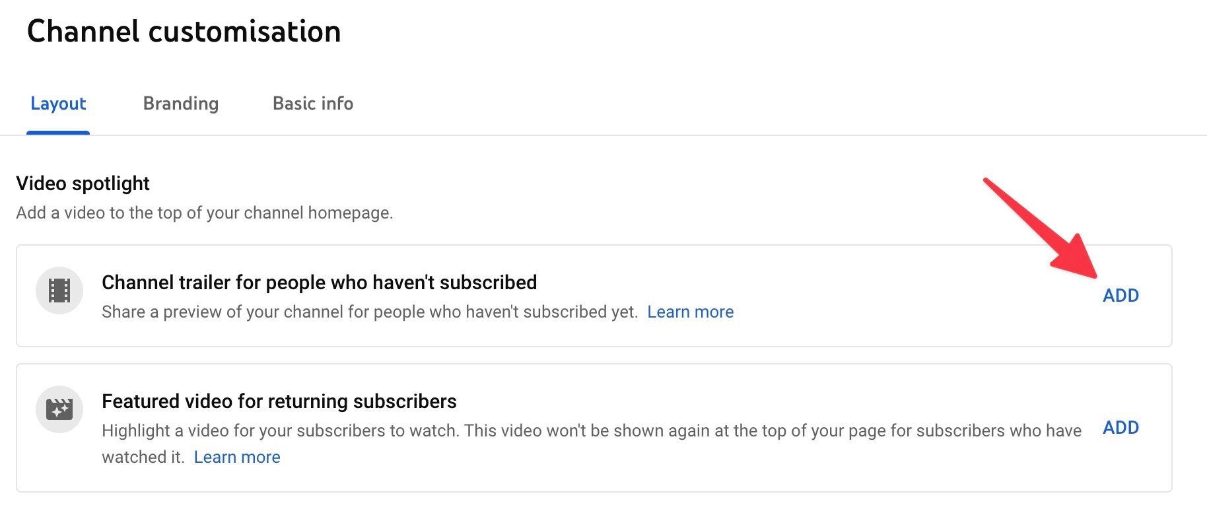Image resolution: width=1207 pixels, height=515 pixels.
Task: Switch to the Branding tab
Action: coord(181,104)
